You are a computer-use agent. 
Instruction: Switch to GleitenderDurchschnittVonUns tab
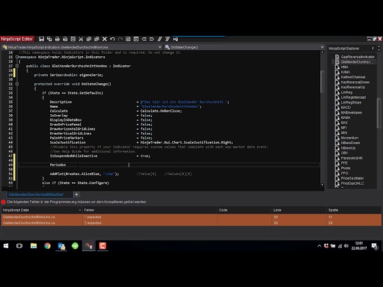37,194
